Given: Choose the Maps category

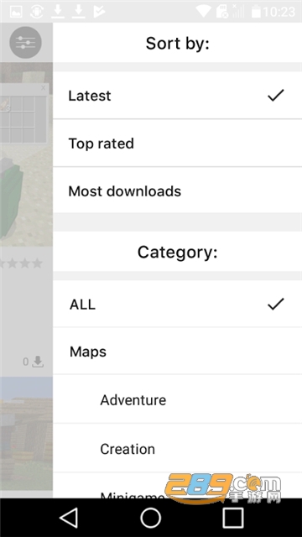Looking at the screenshot, I should 177,351.
